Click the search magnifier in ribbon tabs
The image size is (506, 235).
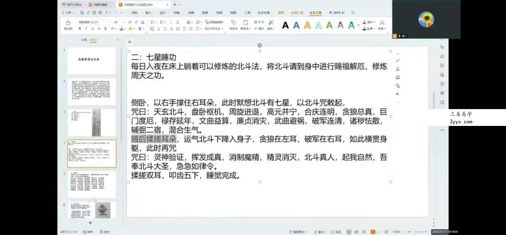(353, 13)
